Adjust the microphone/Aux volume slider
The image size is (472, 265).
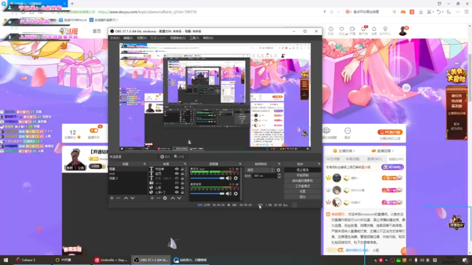208,178
